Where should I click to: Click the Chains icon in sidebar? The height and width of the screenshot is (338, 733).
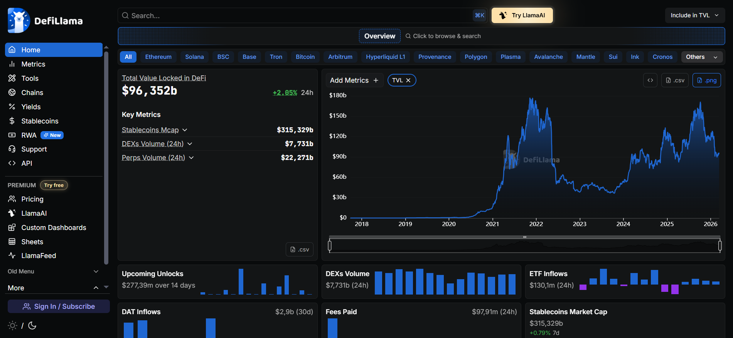pyautogui.click(x=12, y=92)
